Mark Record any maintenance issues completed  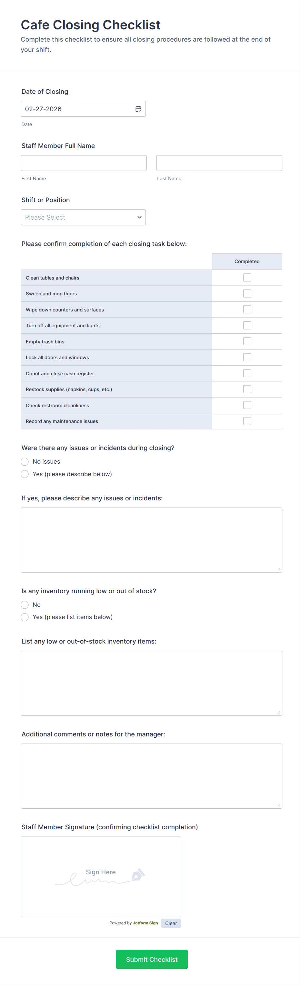(x=247, y=421)
